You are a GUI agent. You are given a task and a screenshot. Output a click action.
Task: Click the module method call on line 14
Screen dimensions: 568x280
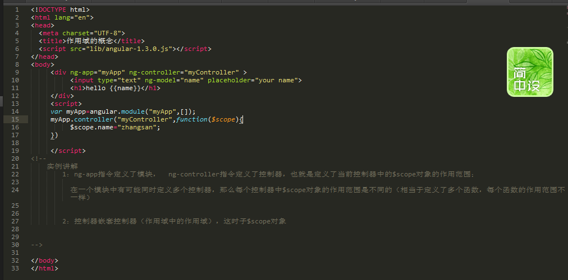point(132,111)
